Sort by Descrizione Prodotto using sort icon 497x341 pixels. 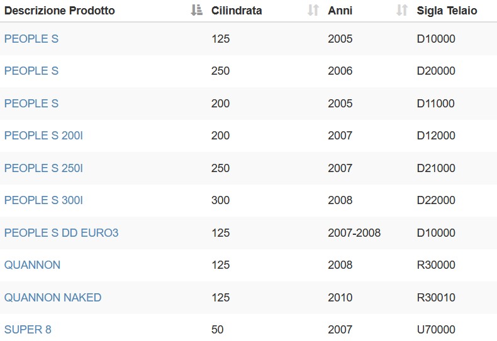tap(196, 10)
